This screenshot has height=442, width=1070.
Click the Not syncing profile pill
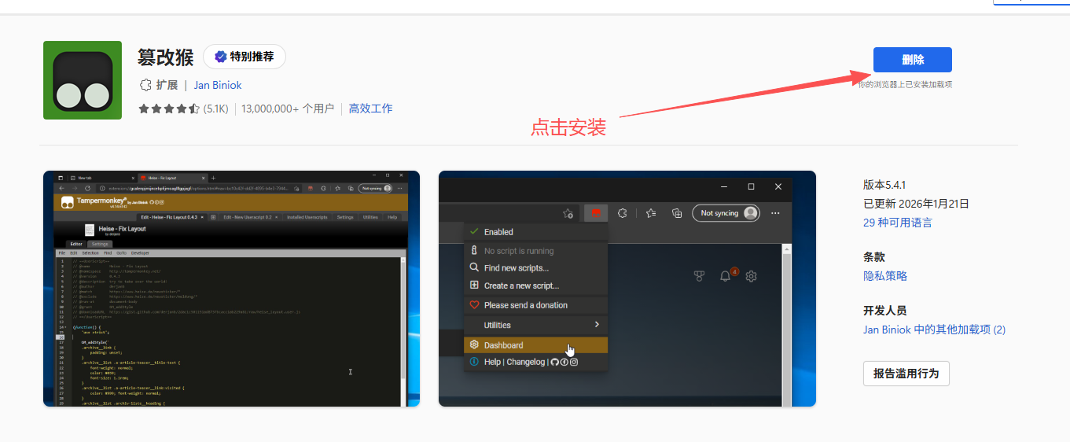[x=726, y=213]
